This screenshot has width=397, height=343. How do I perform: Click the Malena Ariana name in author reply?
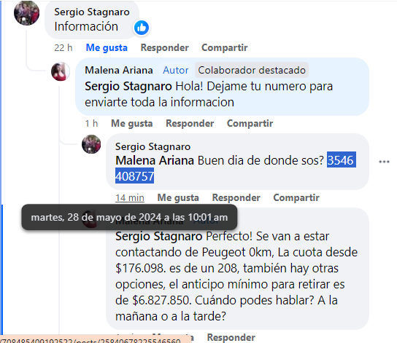click(x=119, y=70)
